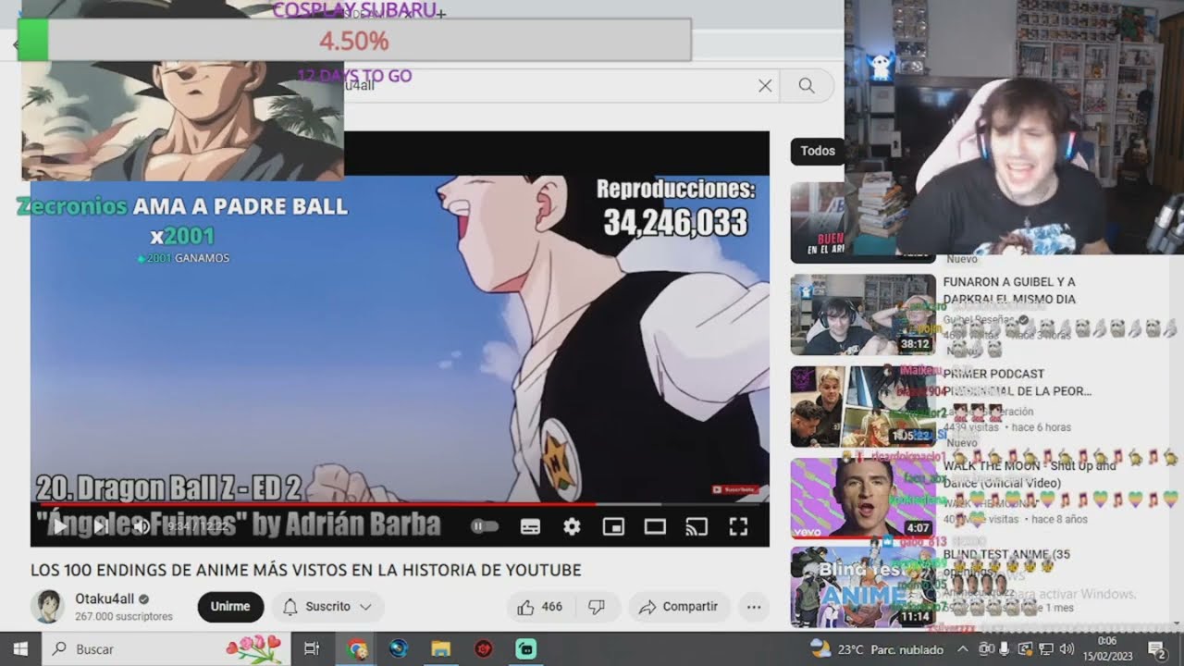The width and height of the screenshot is (1184, 666).
Task: Click the YouTube search magnifier button
Action: [x=807, y=86]
